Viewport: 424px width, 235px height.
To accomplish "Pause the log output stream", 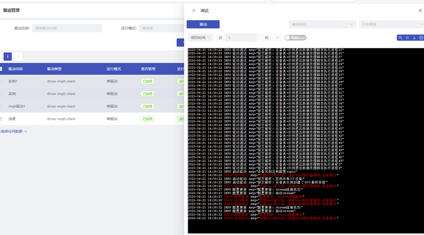I will [407, 38].
